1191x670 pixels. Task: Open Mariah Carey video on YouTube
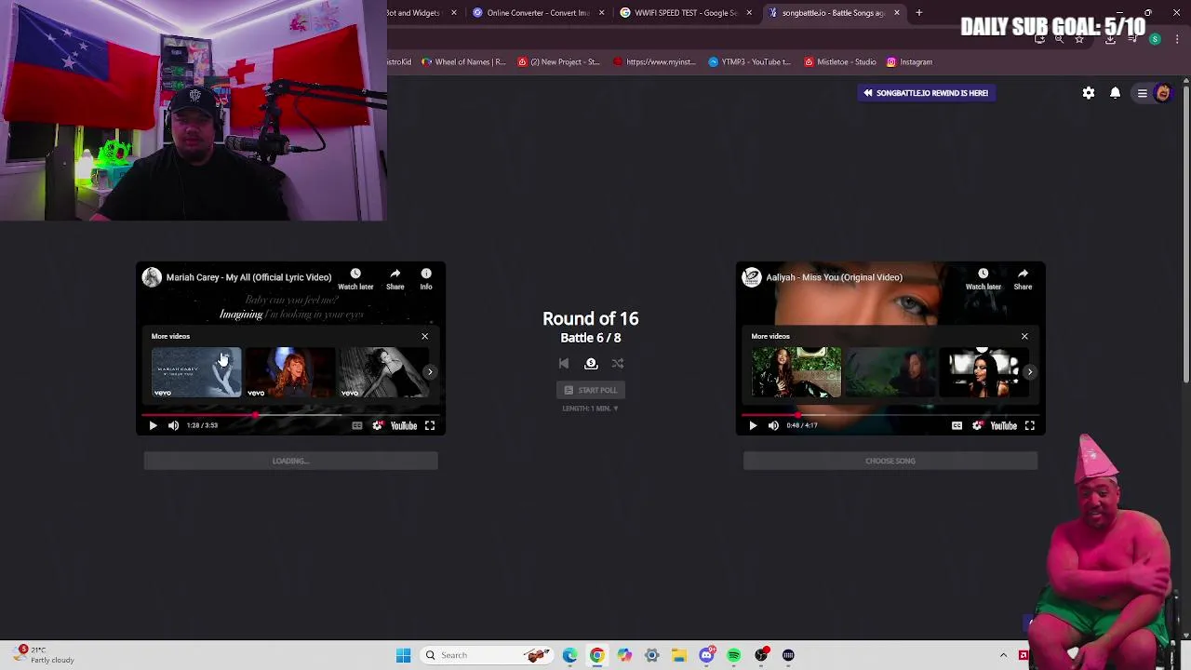[404, 425]
